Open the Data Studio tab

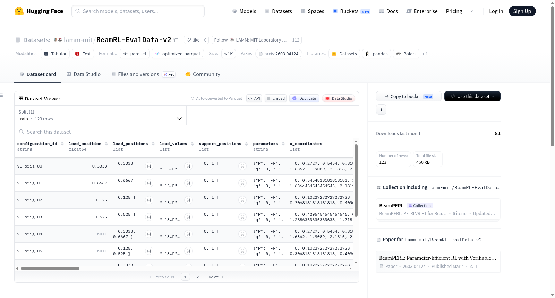(x=84, y=74)
